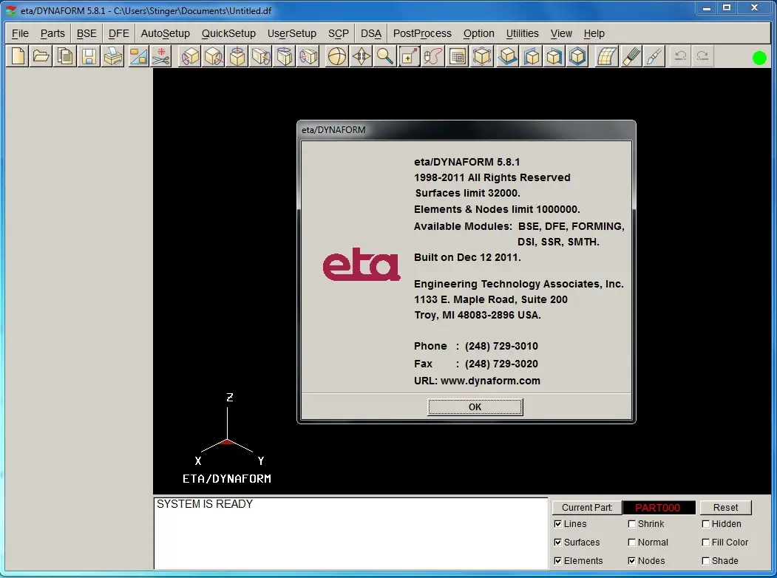The height and width of the screenshot is (578, 777).
Task: Click the Clear Highlight wide brush icon
Action: coord(631,56)
